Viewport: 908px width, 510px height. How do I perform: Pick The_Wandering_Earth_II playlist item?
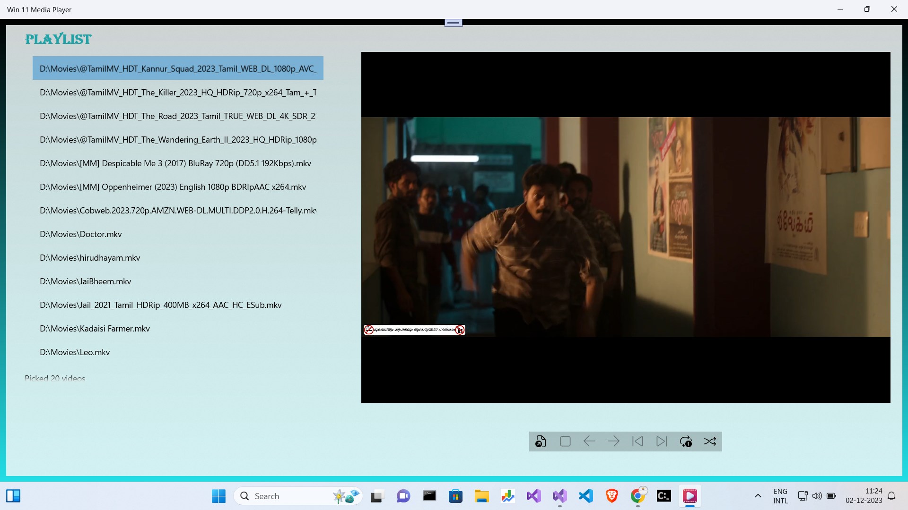pyautogui.click(x=178, y=140)
